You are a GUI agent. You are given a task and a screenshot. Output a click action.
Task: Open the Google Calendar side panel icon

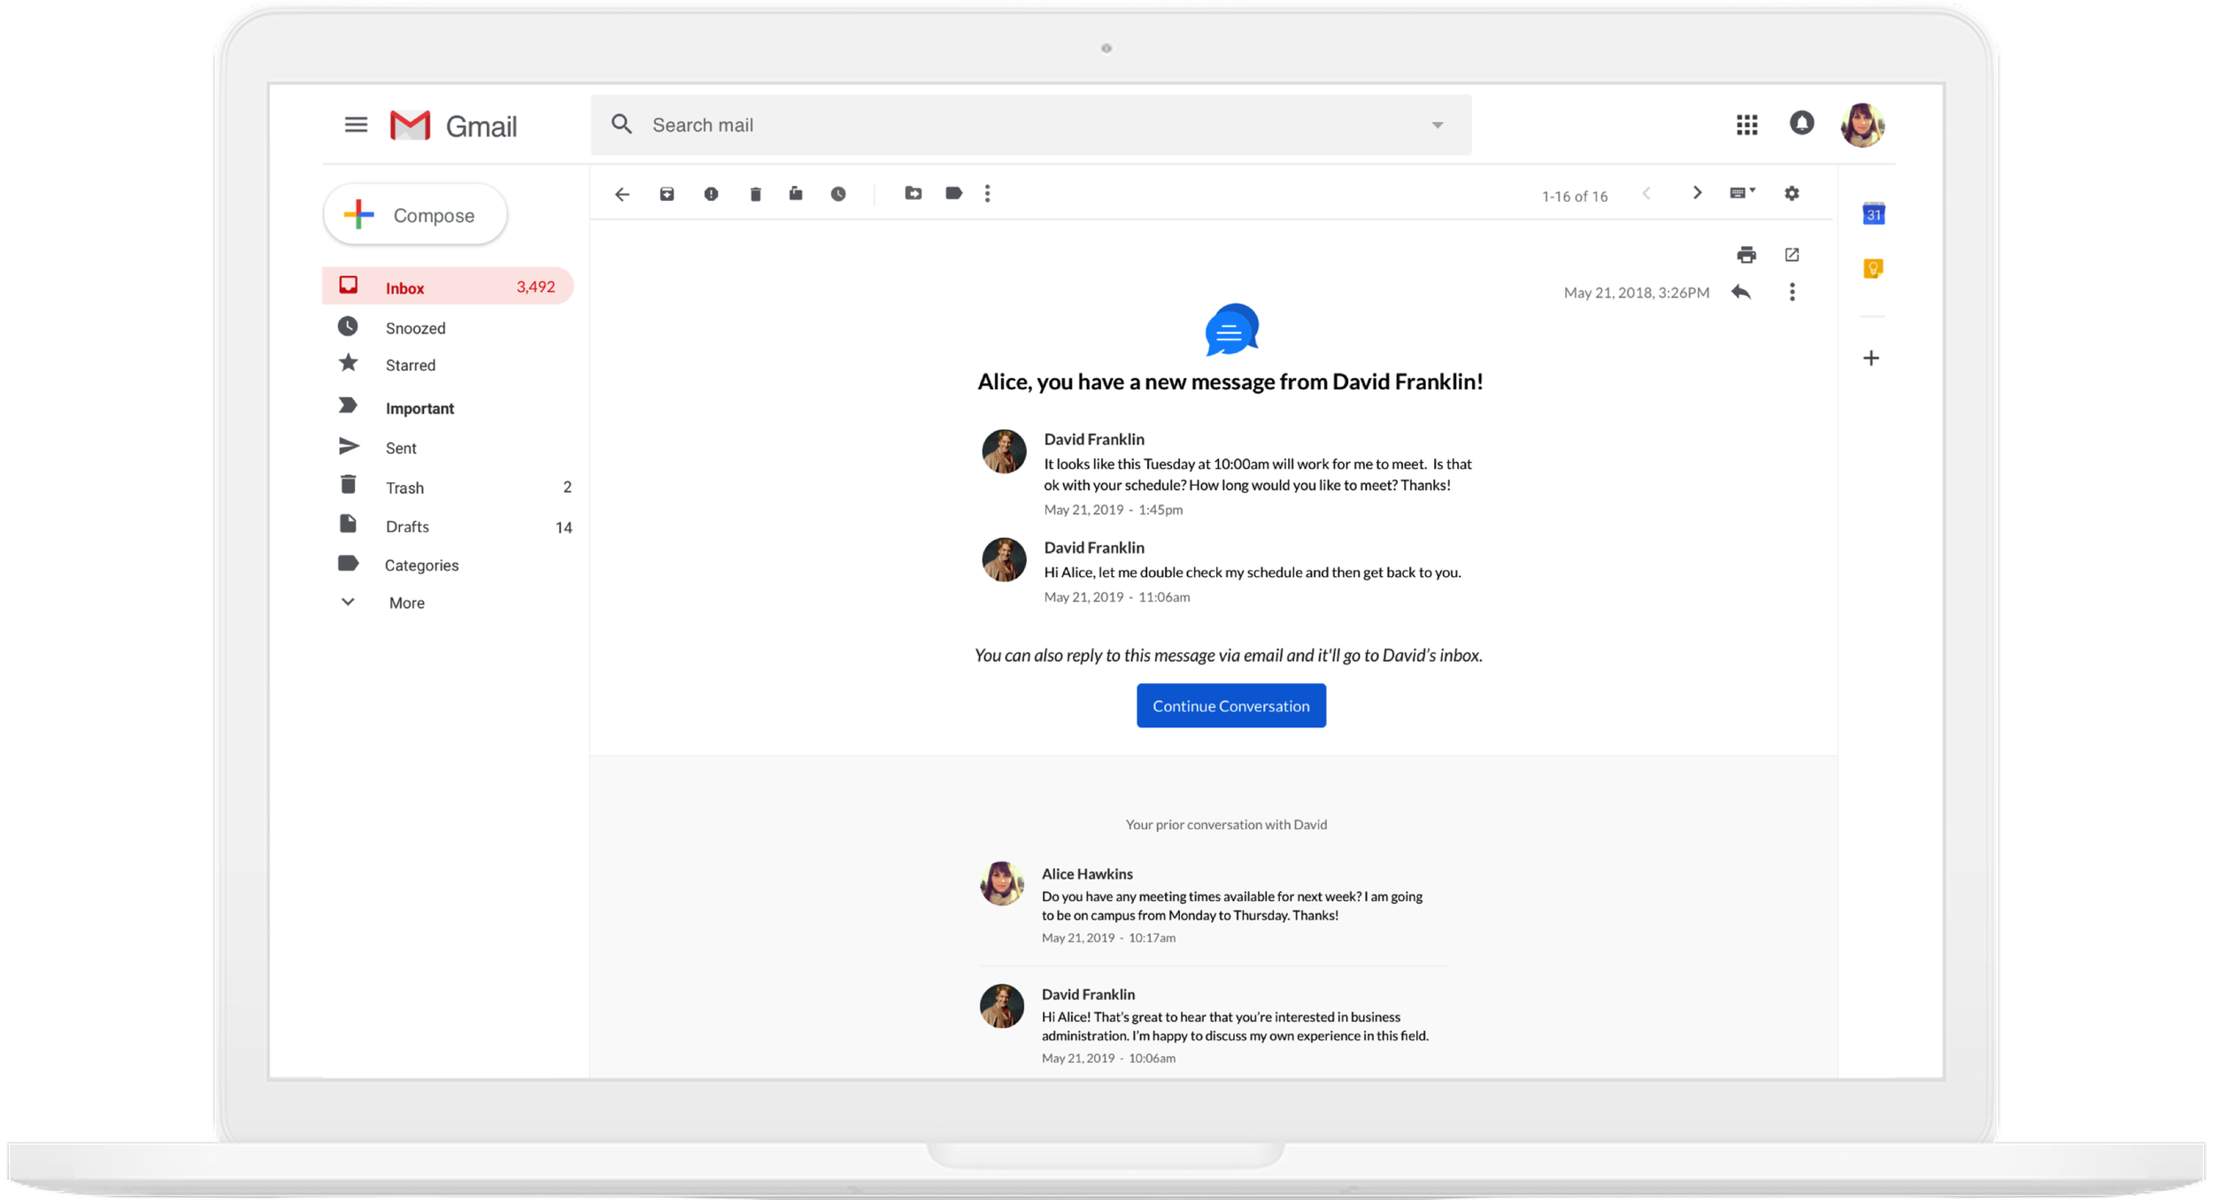click(1873, 214)
